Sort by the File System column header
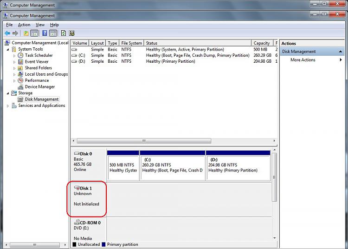Image resolution: width=348 pixels, height=249 pixels. pyautogui.click(x=131, y=43)
